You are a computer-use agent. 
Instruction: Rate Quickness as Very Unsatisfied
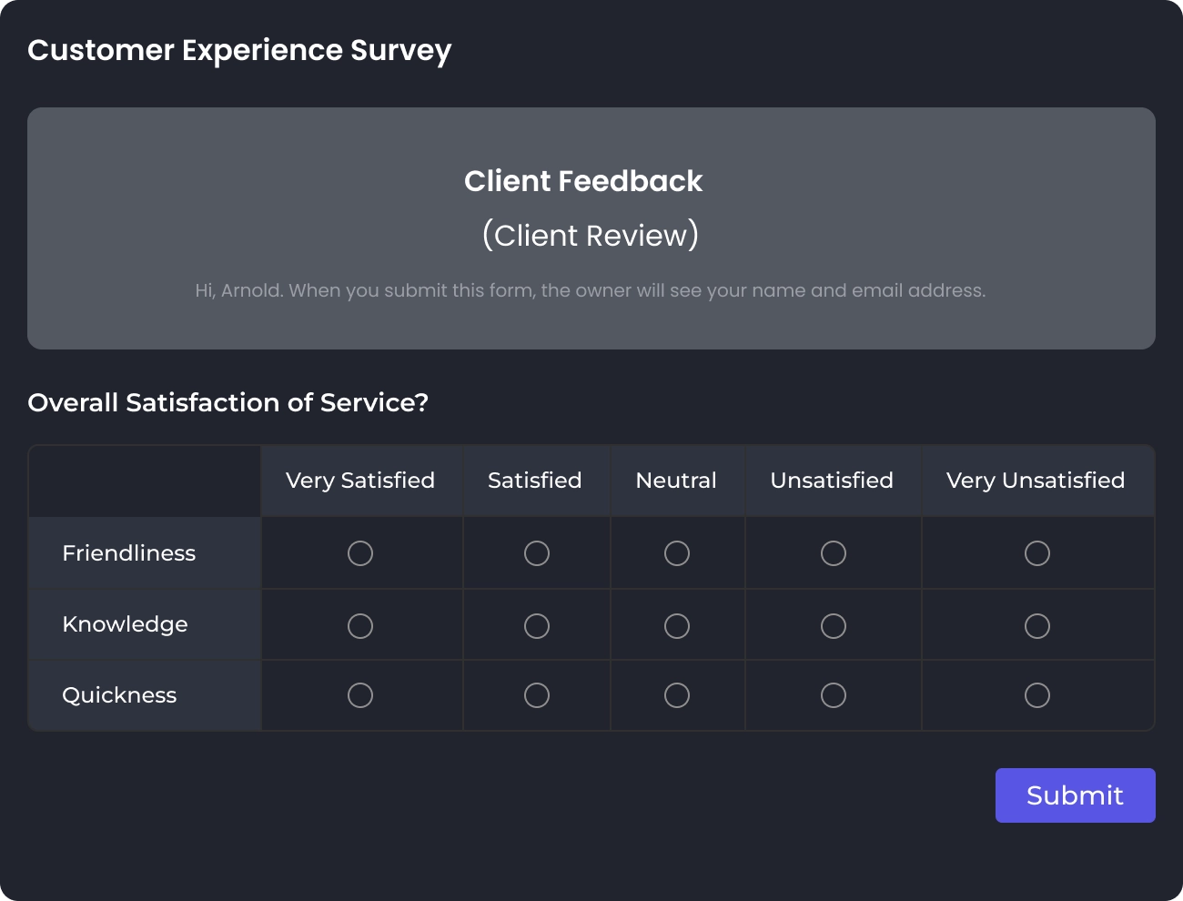1037,695
